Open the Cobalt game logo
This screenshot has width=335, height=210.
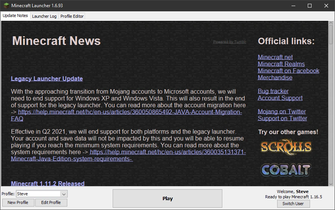[286, 170]
